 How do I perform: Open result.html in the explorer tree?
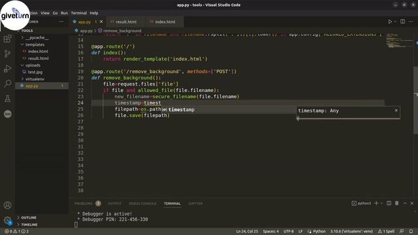click(x=38, y=58)
